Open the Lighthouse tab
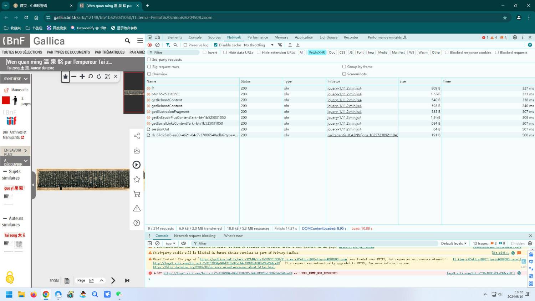The height and width of the screenshot is (301, 535). [328, 37]
